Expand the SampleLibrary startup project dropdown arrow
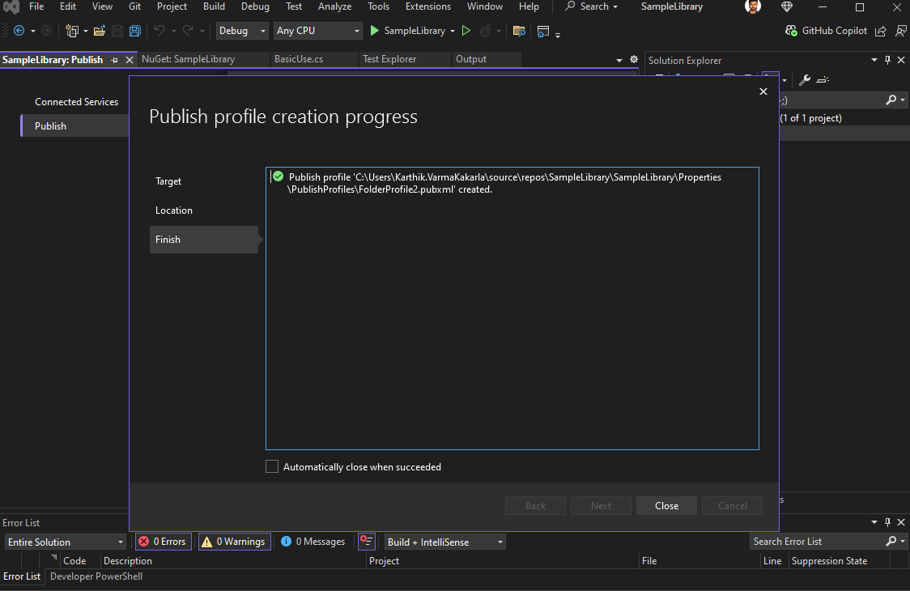 452,31
